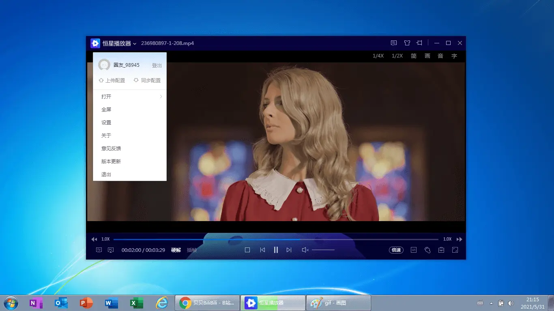Open picture settings 画

(427, 56)
